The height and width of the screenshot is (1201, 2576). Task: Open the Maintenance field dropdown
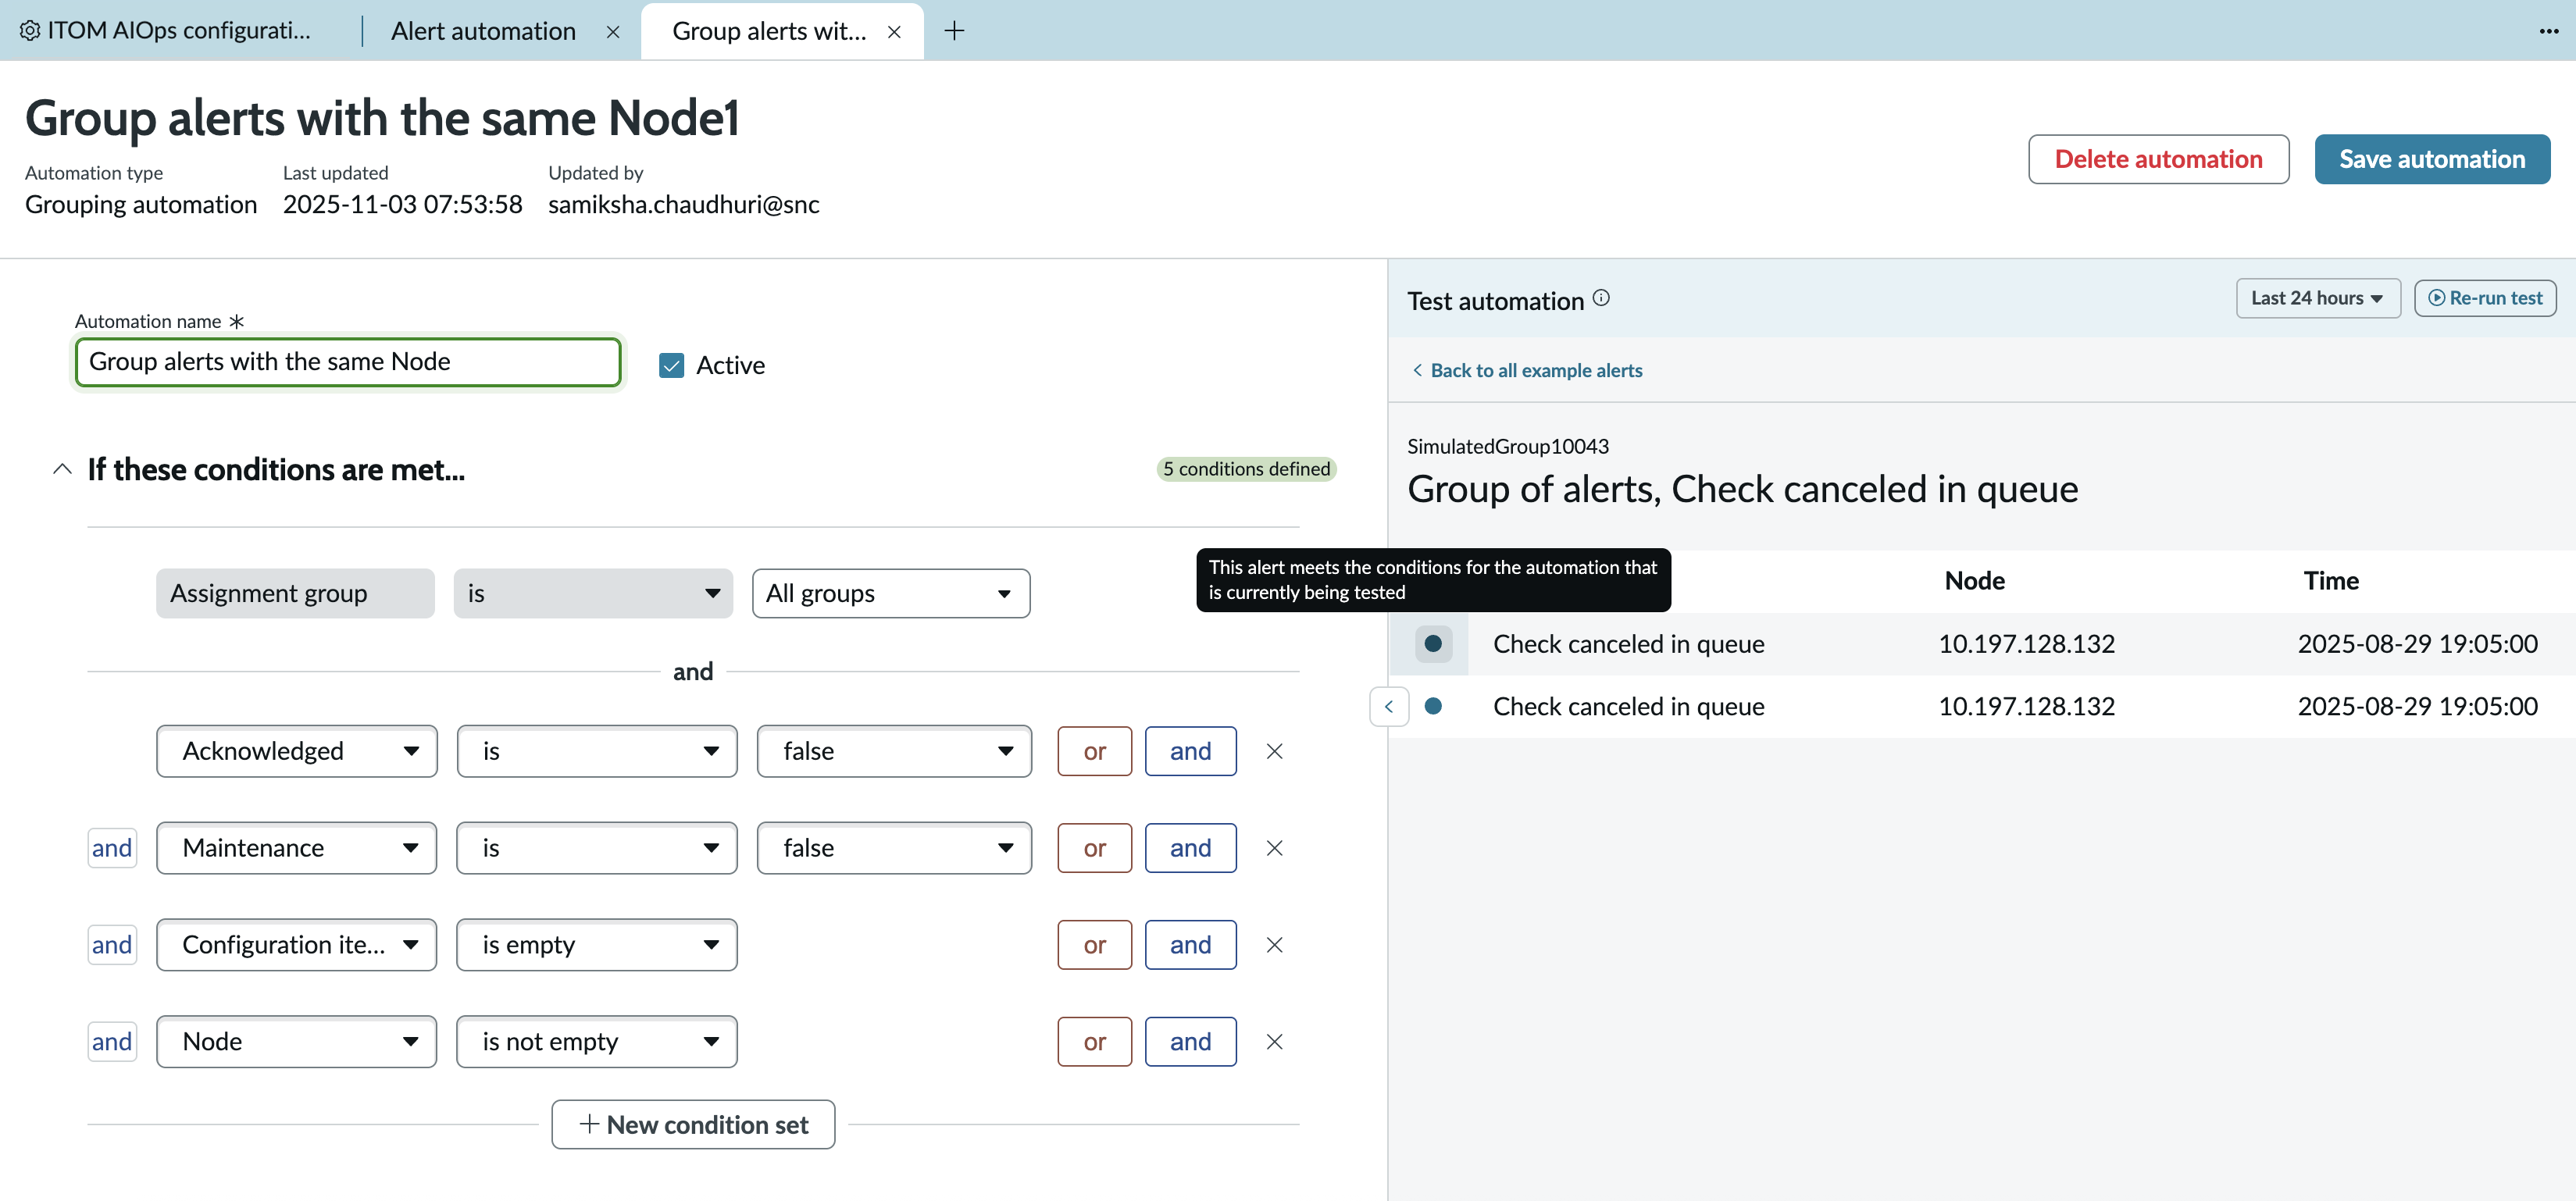tap(297, 848)
